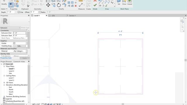
Task: Open the Properties help link
Action: pyautogui.click(x=6, y=58)
